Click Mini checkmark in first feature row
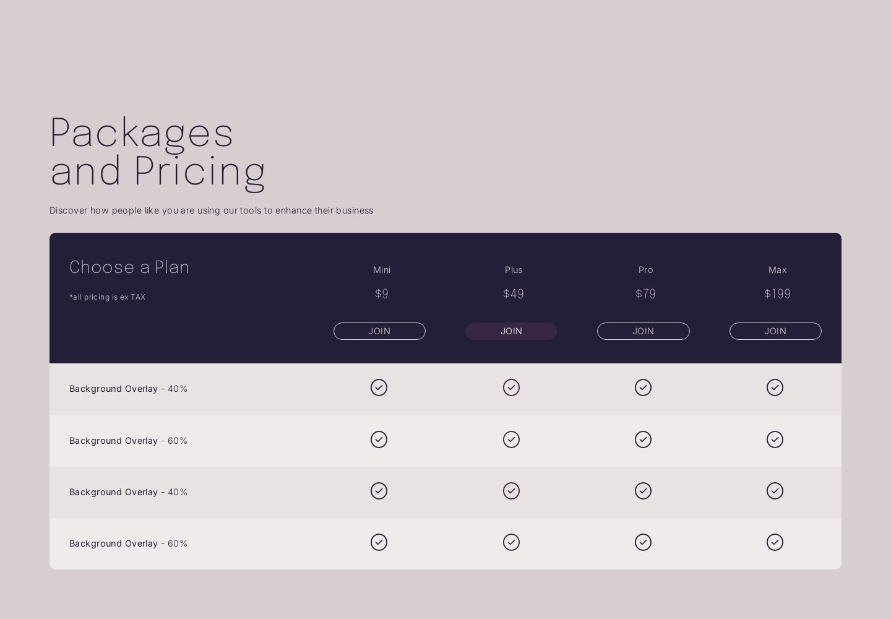This screenshot has height=619, width=891. [379, 387]
